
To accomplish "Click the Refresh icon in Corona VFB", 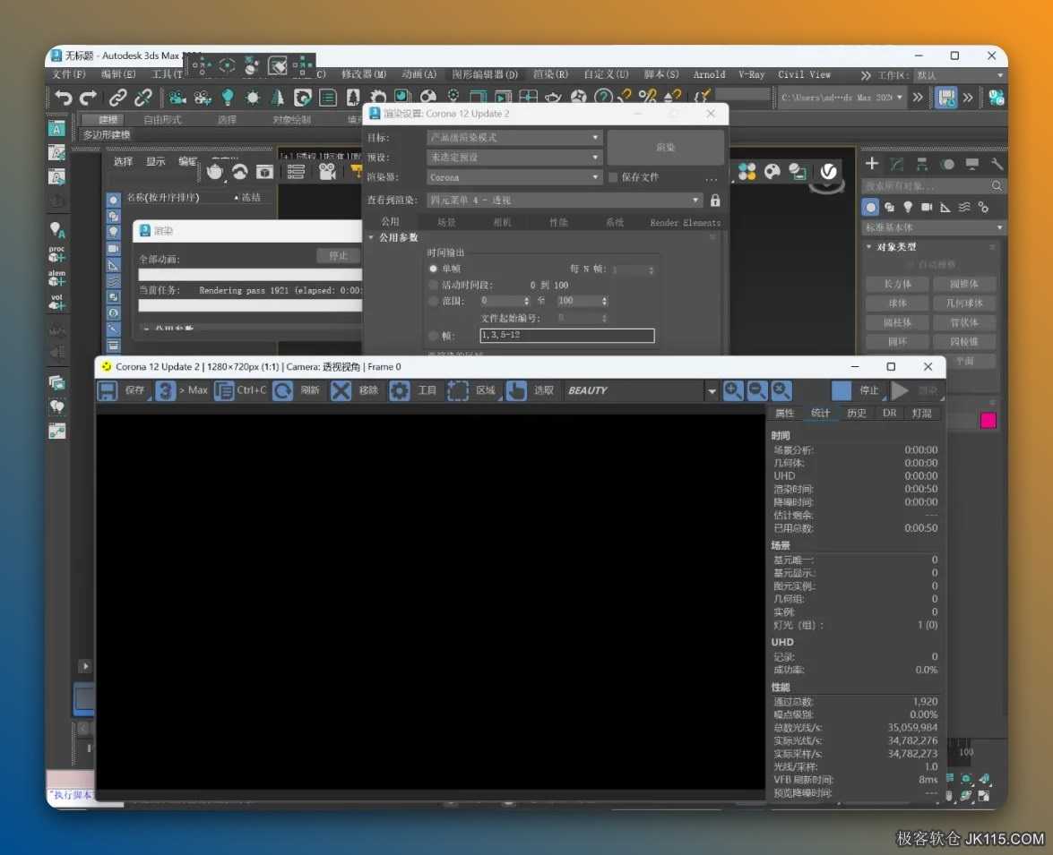I will pos(282,390).
